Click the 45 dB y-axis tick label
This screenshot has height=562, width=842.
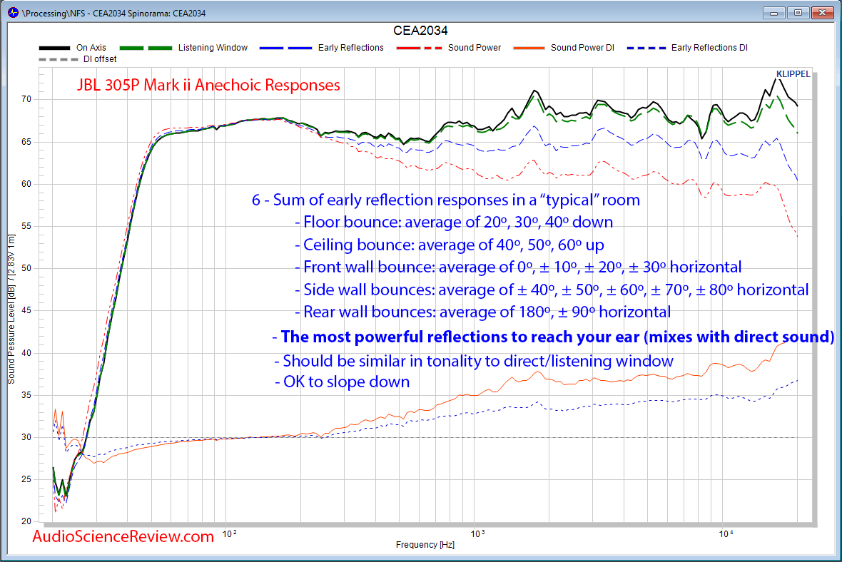click(x=26, y=311)
